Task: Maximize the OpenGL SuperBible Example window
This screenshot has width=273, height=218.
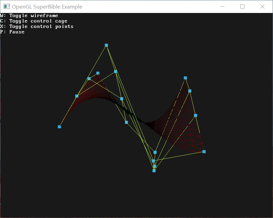Action: (x=242, y=6)
